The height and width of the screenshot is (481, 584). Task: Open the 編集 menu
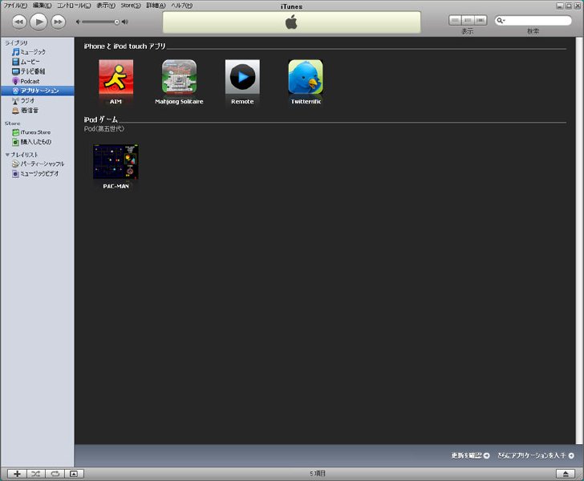[42, 6]
